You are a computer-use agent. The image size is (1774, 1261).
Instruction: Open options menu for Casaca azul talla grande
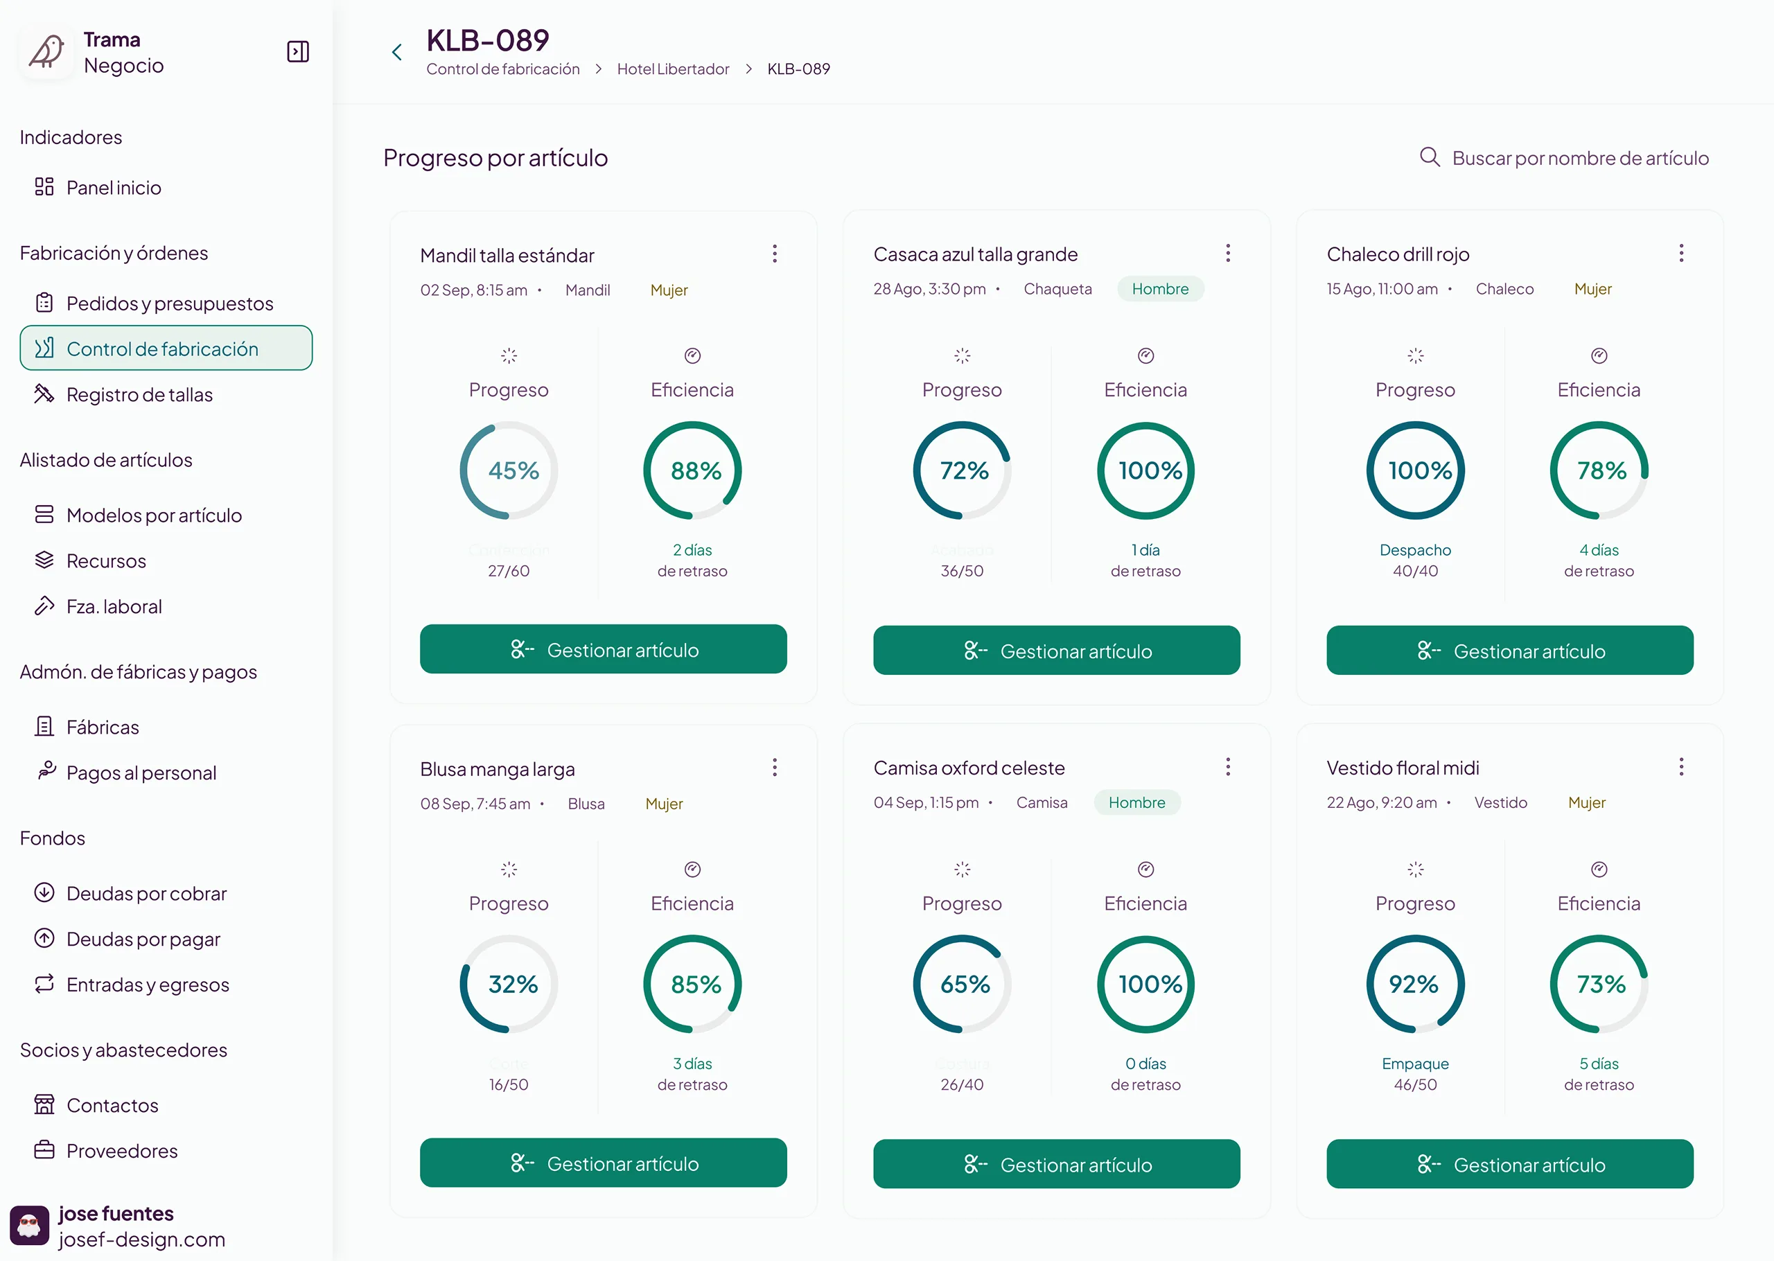pos(1228,253)
